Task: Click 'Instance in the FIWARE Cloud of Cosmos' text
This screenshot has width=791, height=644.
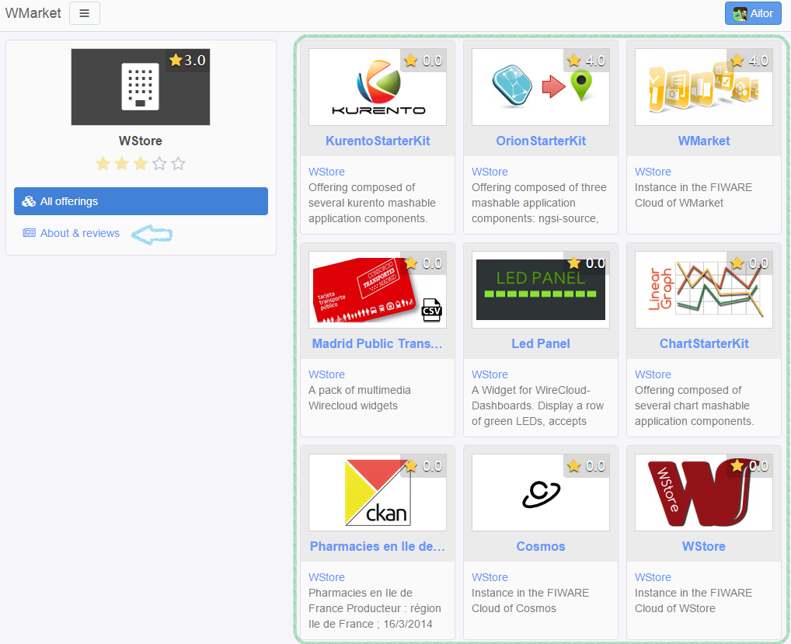Action: click(x=530, y=600)
